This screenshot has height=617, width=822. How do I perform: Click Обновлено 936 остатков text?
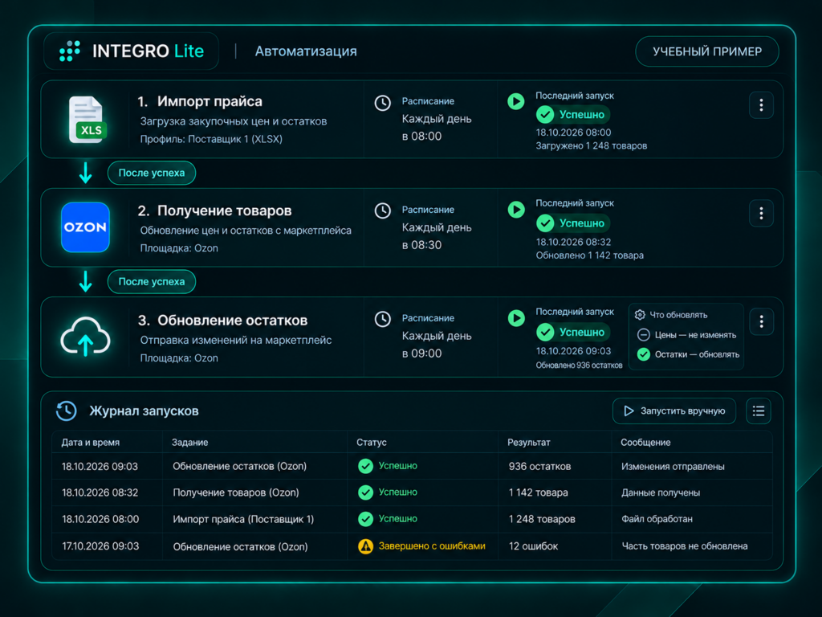(579, 366)
